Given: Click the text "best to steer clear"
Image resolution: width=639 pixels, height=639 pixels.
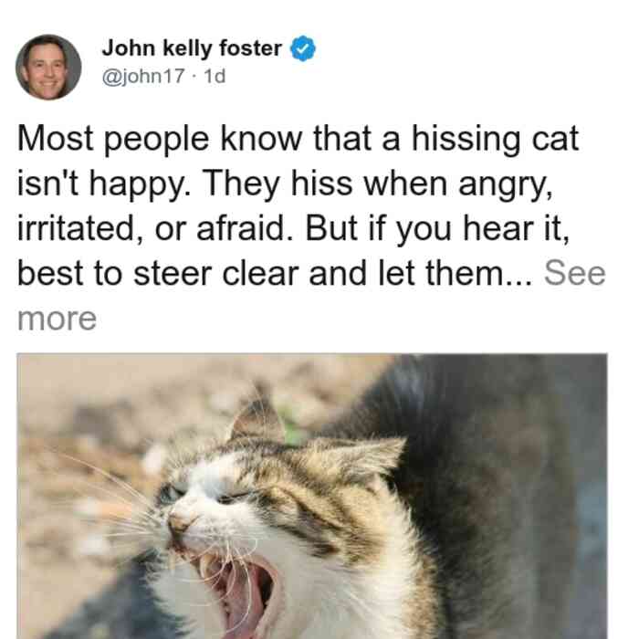Looking at the screenshot, I should pos(158,273).
